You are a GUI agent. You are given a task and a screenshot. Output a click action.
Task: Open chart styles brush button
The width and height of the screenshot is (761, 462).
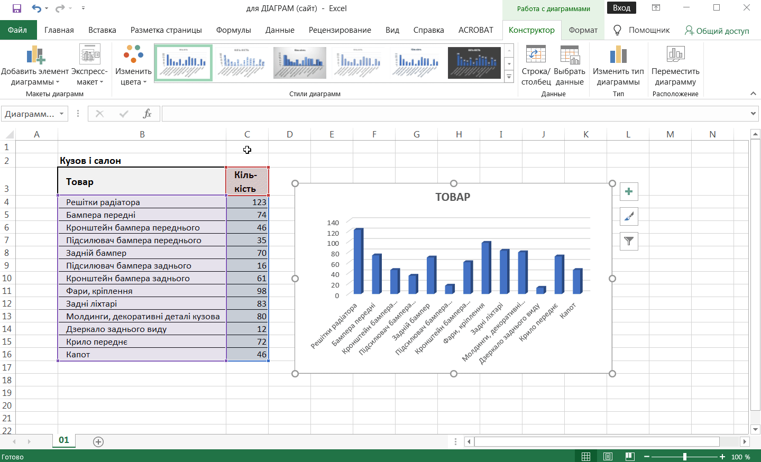pyautogui.click(x=629, y=216)
